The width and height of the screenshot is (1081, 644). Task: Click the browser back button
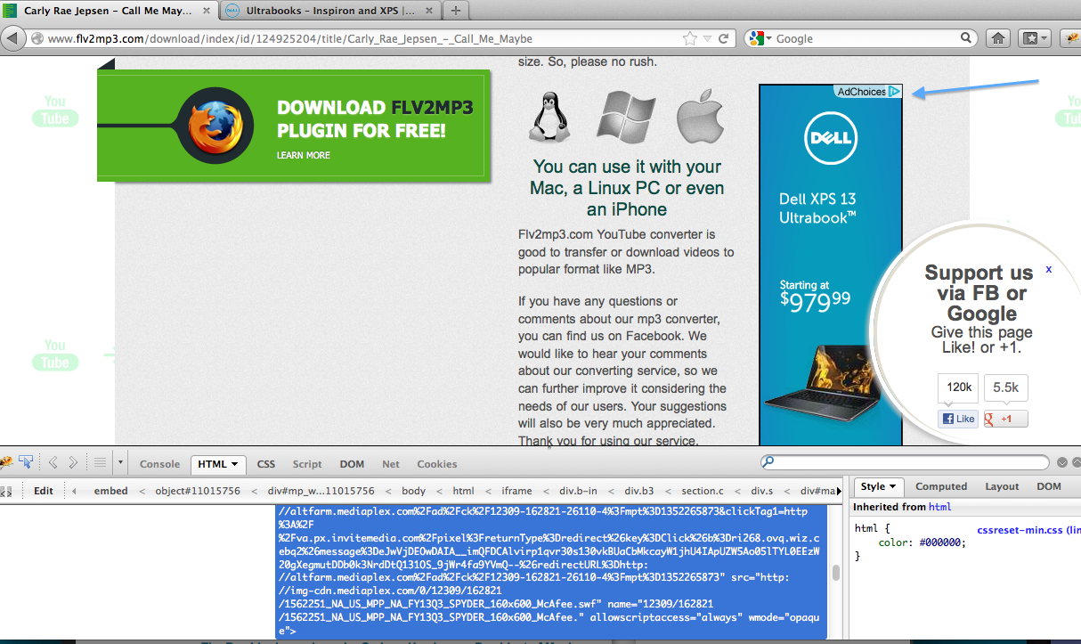point(13,38)
